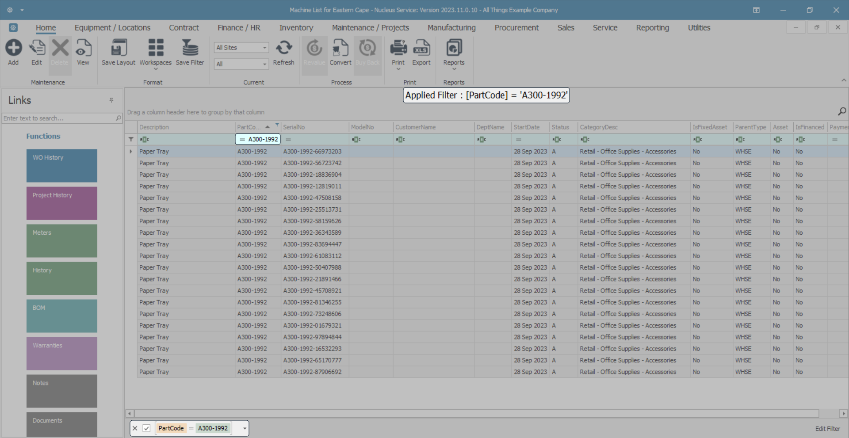Open the Inventory tab
Screen dimensions: 849x438
click(296, 28)
